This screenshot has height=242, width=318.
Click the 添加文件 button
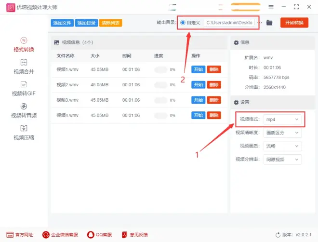pyautogui.click(x=62, y=23)
